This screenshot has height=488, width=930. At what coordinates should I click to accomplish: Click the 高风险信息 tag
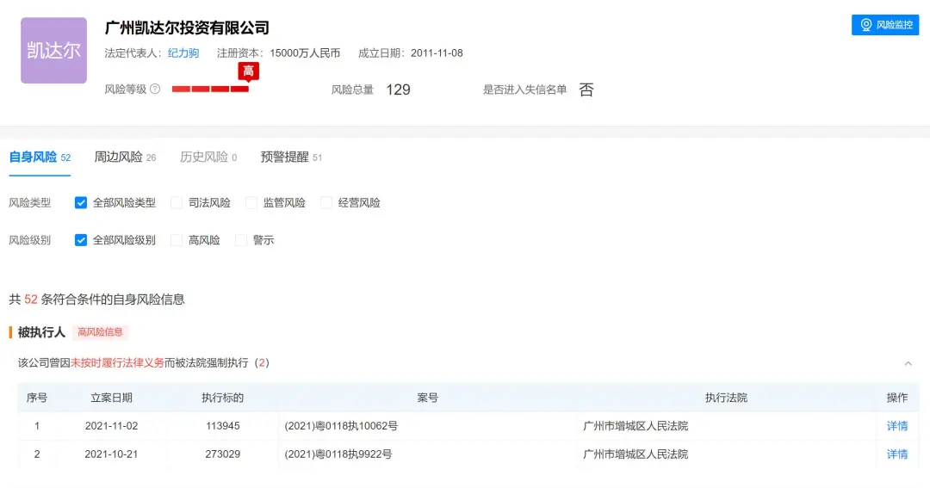(x=100, y=332)
